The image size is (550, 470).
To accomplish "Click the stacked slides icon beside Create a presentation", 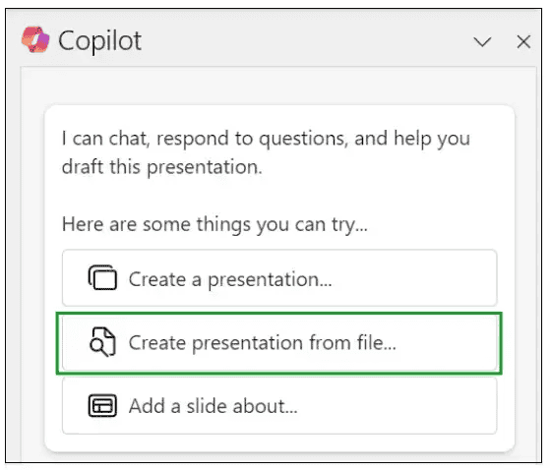I will pyautogui.click(x=102, y=277).
